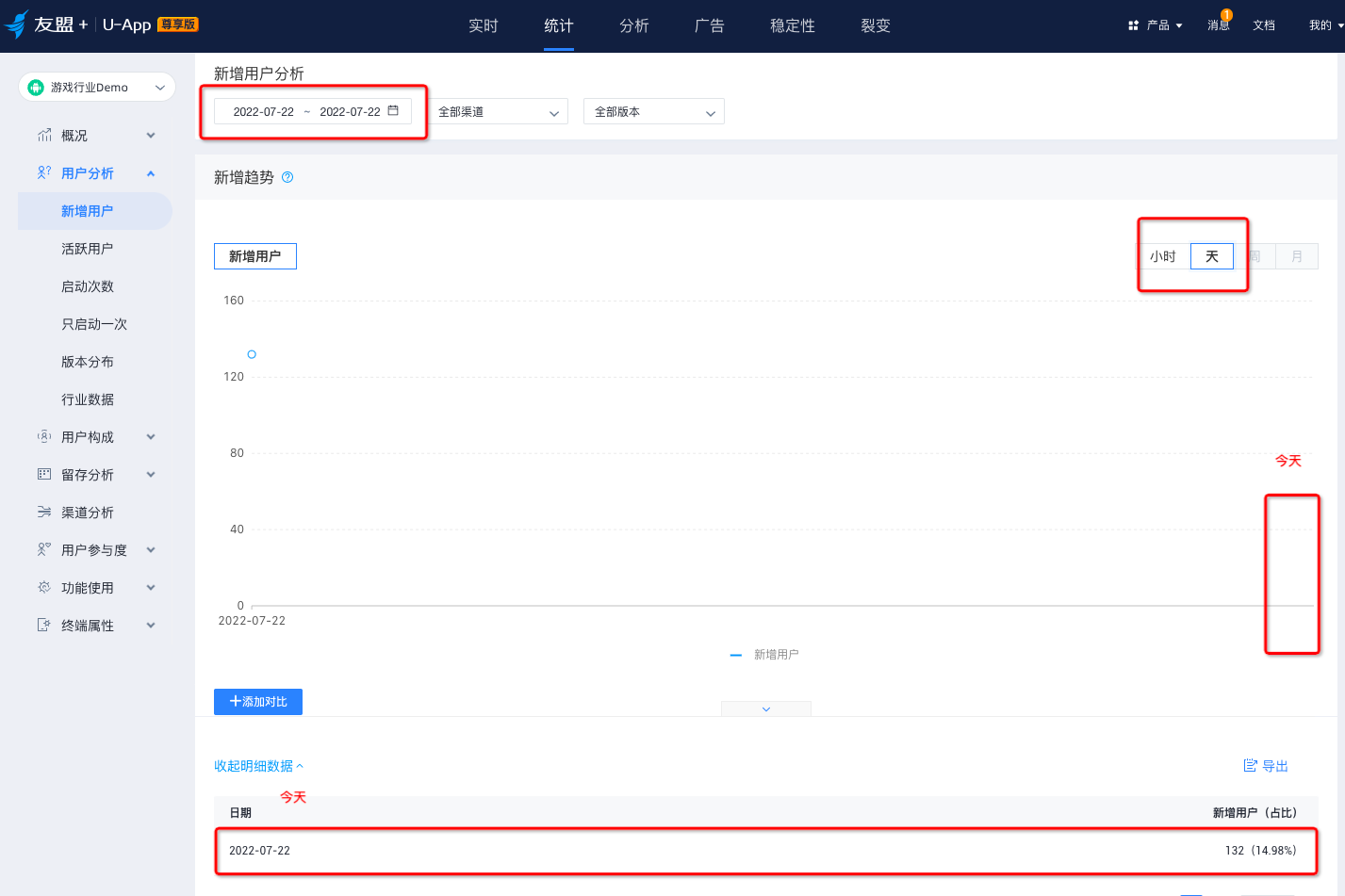Open the 稳定性 top navigation tab
Viewport: 1345px width, 896px height.
click(x=793, y=25)
